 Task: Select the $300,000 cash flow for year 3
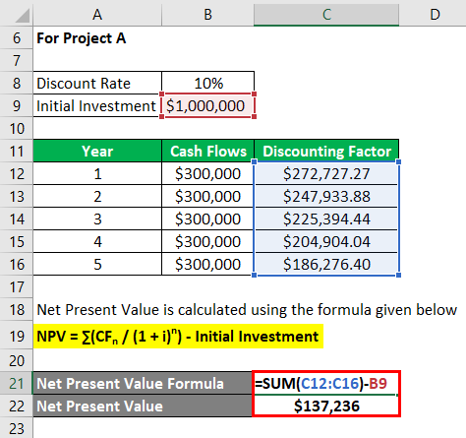point(207,219)
